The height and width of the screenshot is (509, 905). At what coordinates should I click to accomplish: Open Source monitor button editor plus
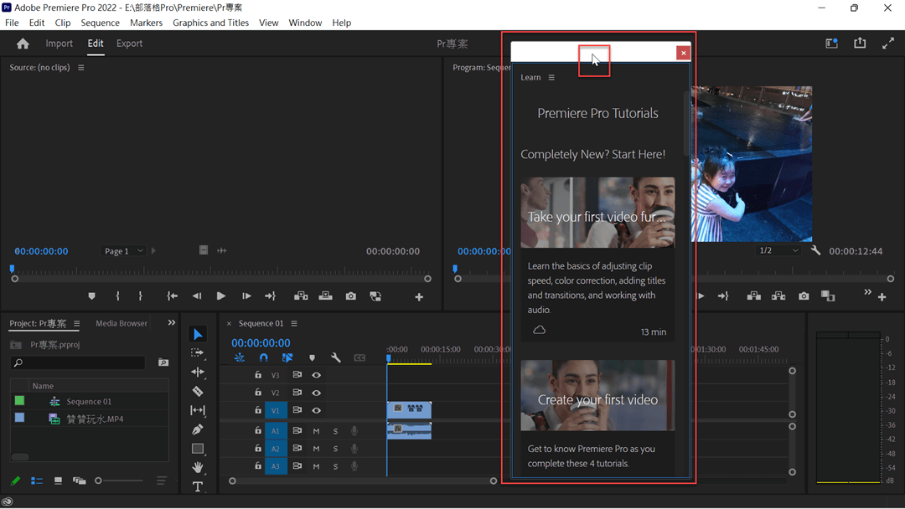(419, 297)
